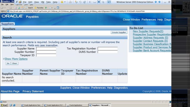
Task: Click the Print icon in browser toolbar
Action: click(55, 8)
